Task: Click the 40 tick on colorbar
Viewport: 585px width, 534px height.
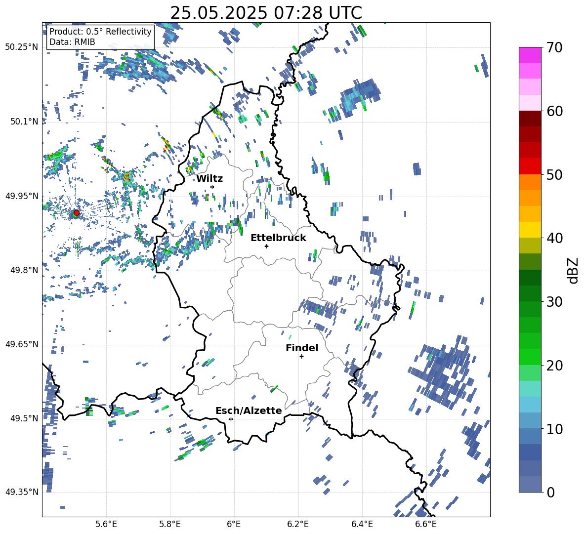Action: [554, 238]
